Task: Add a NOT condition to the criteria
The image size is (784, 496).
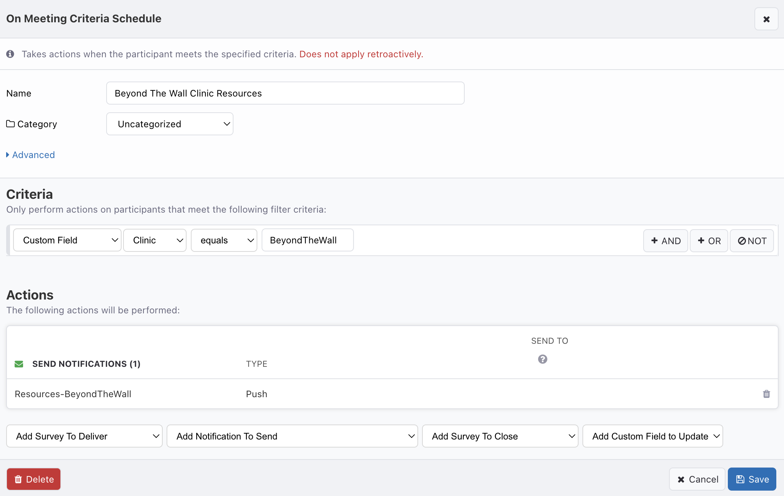Action: click(x=752, y=241)
